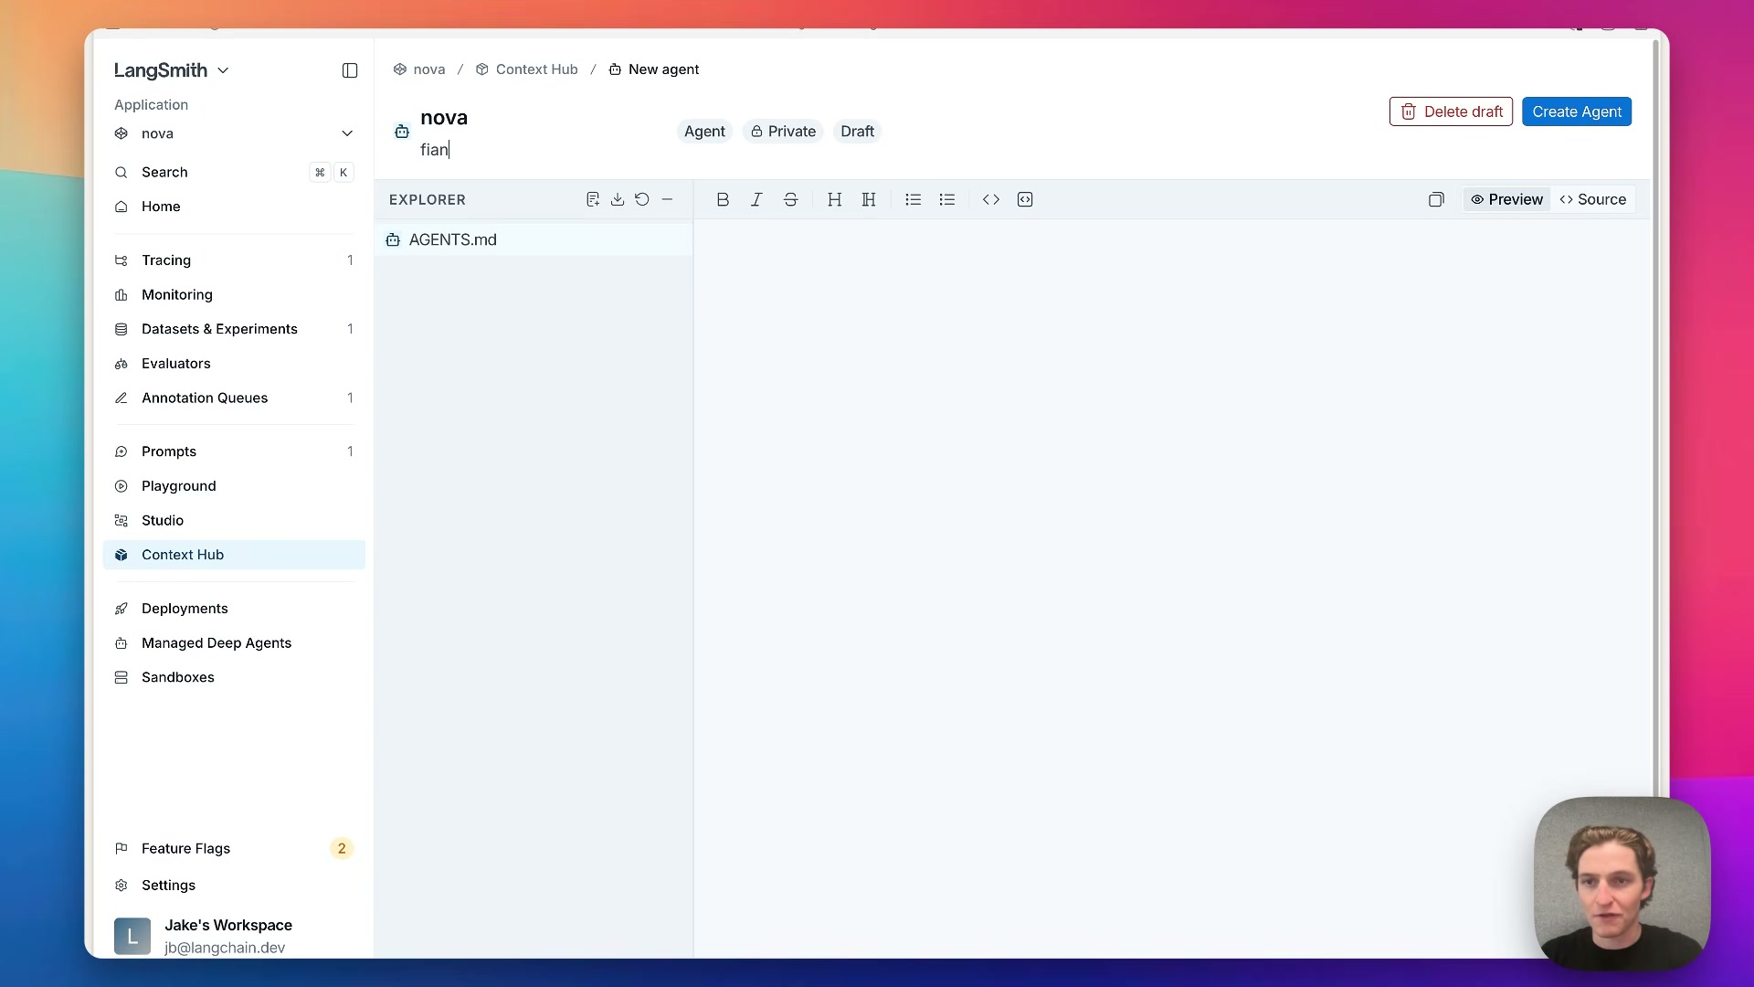
Task: Click the nova breadcrumb link
Action: pos(419,69)
